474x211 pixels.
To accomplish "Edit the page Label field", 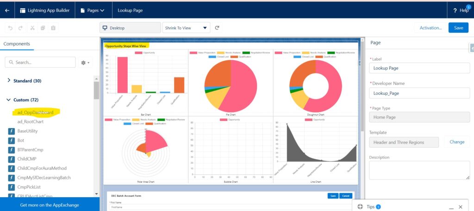I will click(x=419, y=68).
